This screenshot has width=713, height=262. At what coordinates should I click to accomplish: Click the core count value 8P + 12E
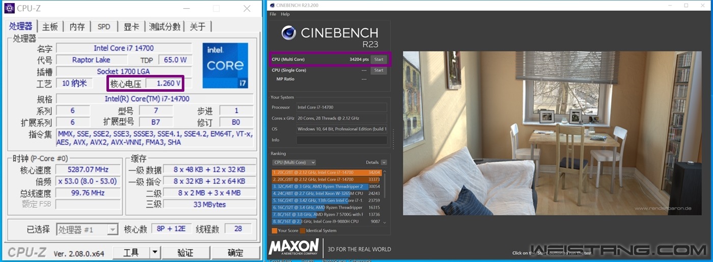[172, 229]
